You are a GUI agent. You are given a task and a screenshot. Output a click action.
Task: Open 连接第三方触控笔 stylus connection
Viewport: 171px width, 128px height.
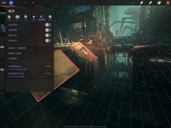[30, 48]
